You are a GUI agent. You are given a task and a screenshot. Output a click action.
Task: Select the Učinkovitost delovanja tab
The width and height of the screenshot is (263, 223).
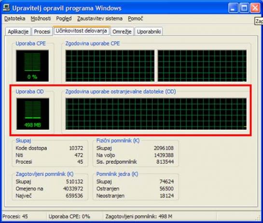pos(82,31)
